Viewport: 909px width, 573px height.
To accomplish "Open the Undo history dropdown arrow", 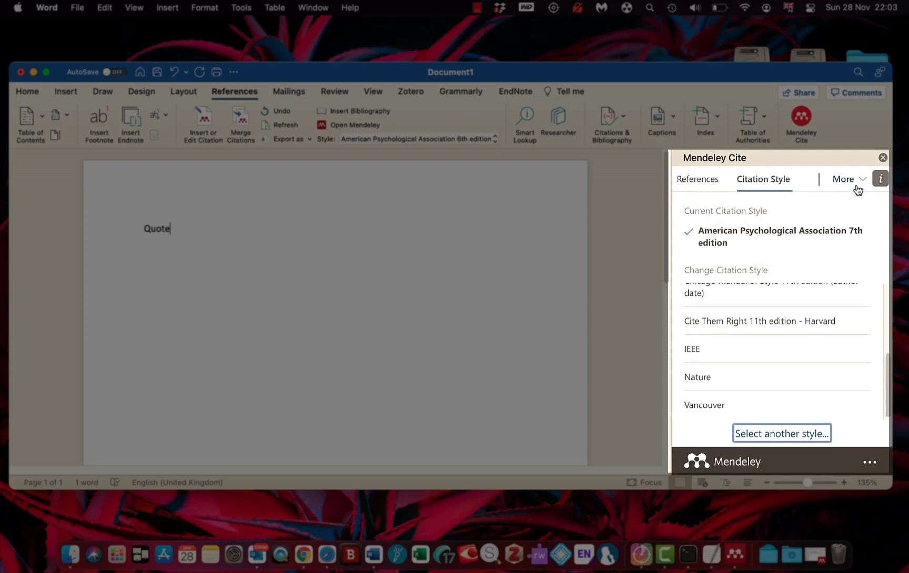I will click(186, 72).
